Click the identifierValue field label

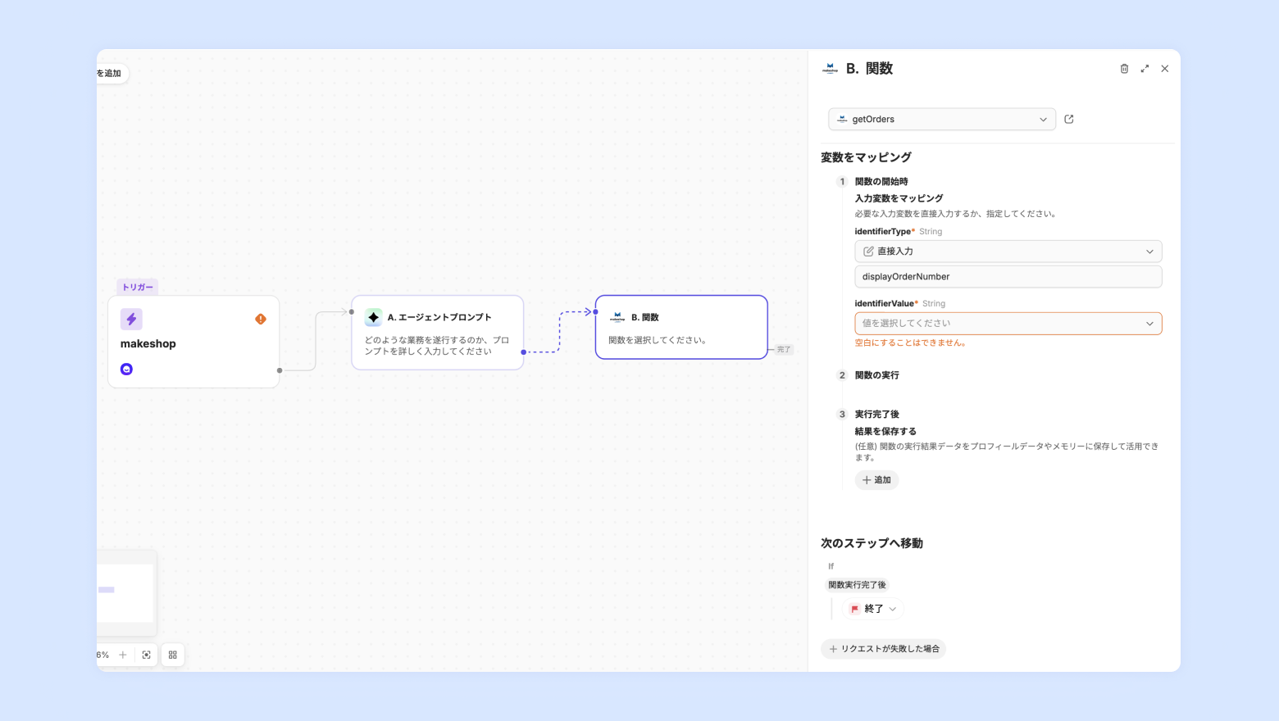pos(884,304)
